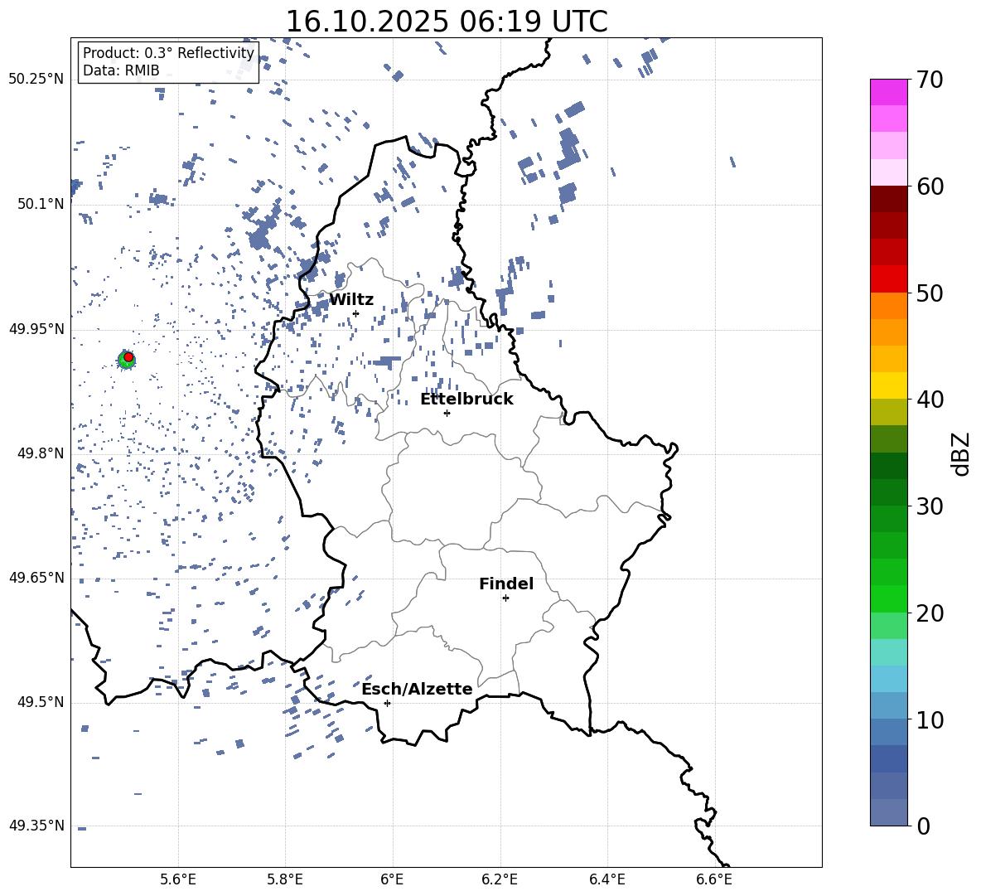This screenshot has height=896, width=981.
Task: Click the 30 dBZ colorbar label
Action: pyautogui.click(x=930, y=506)
